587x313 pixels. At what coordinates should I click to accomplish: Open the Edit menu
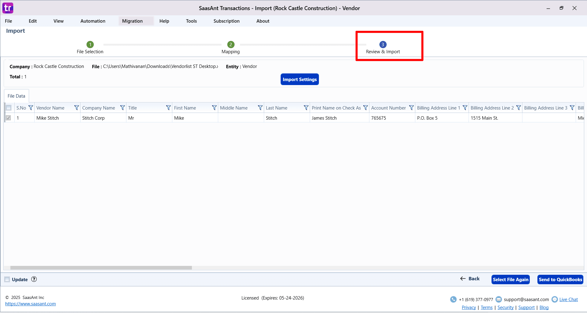coord(33,21)
